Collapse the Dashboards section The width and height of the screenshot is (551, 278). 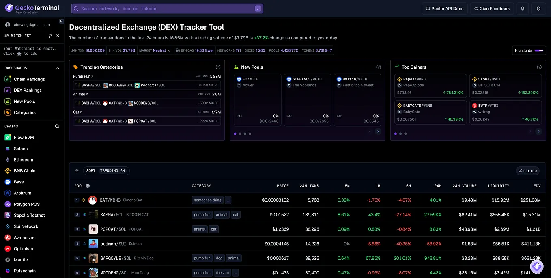click(x=58, y=68)
